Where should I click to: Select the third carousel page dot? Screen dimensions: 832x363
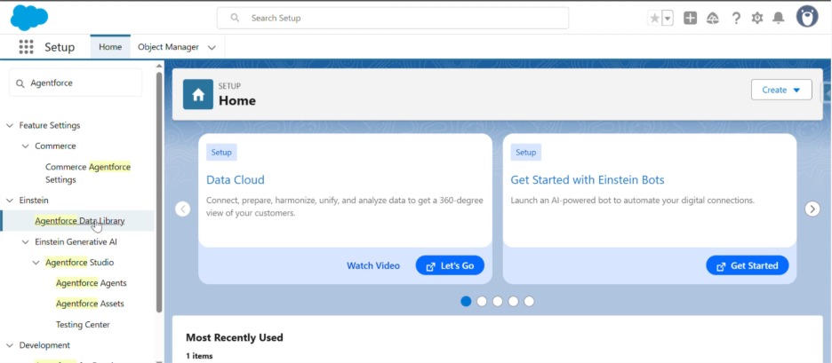pyautogui.click(x=497, y=301)
